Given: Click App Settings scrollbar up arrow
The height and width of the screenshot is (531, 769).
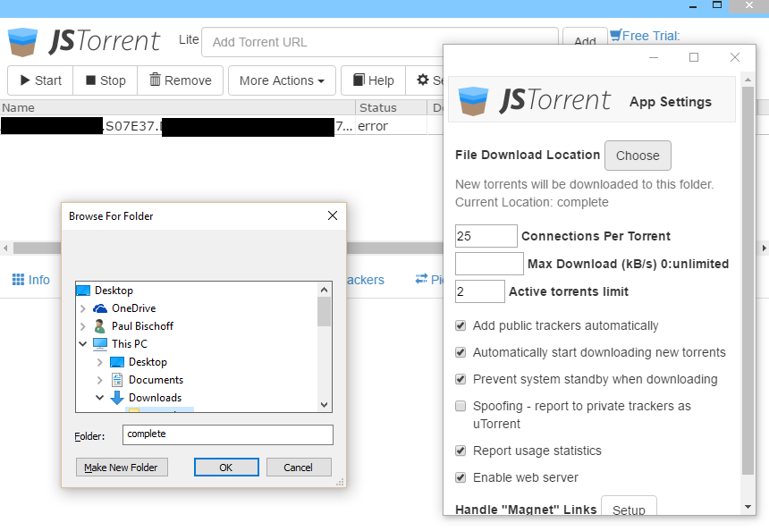Looking at the screenshot, I should coord(748,80).
